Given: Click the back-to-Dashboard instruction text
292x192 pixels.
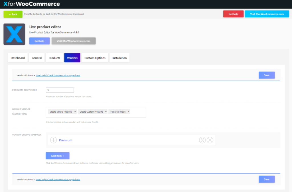Looking at the screenshot, I should pyautogui.click(x=54, y=14).
